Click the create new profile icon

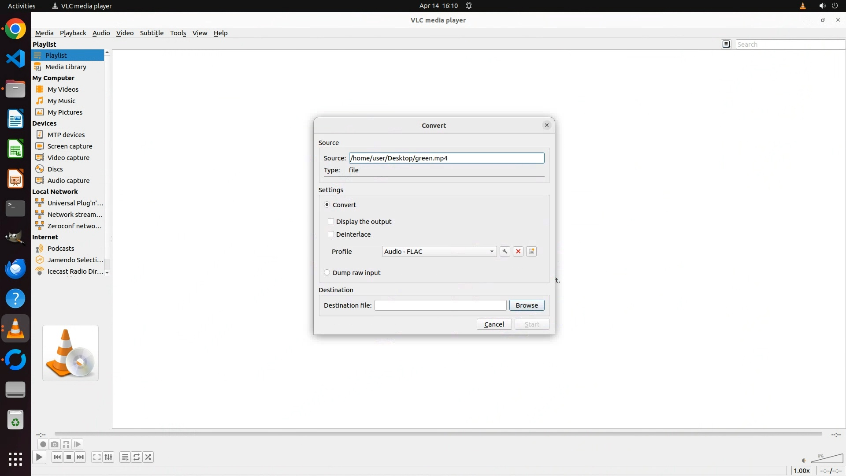pyautogui.click(x=531, y=251)
